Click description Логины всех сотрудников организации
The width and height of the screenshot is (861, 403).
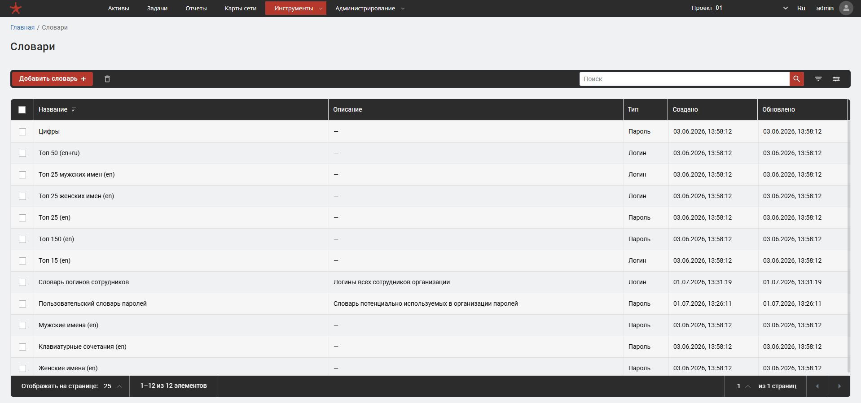pyautogui.click(x=391, y=282)
